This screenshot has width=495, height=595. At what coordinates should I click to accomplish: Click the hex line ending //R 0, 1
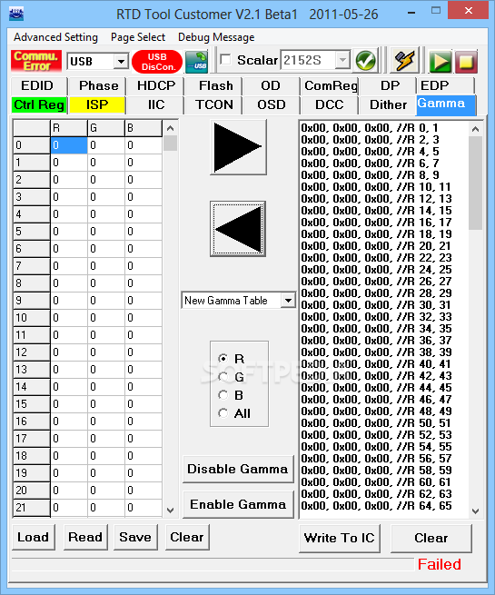coord(370,128)
